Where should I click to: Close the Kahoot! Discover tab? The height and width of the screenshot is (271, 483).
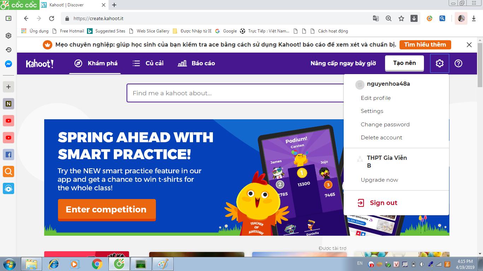pos(103,5)
